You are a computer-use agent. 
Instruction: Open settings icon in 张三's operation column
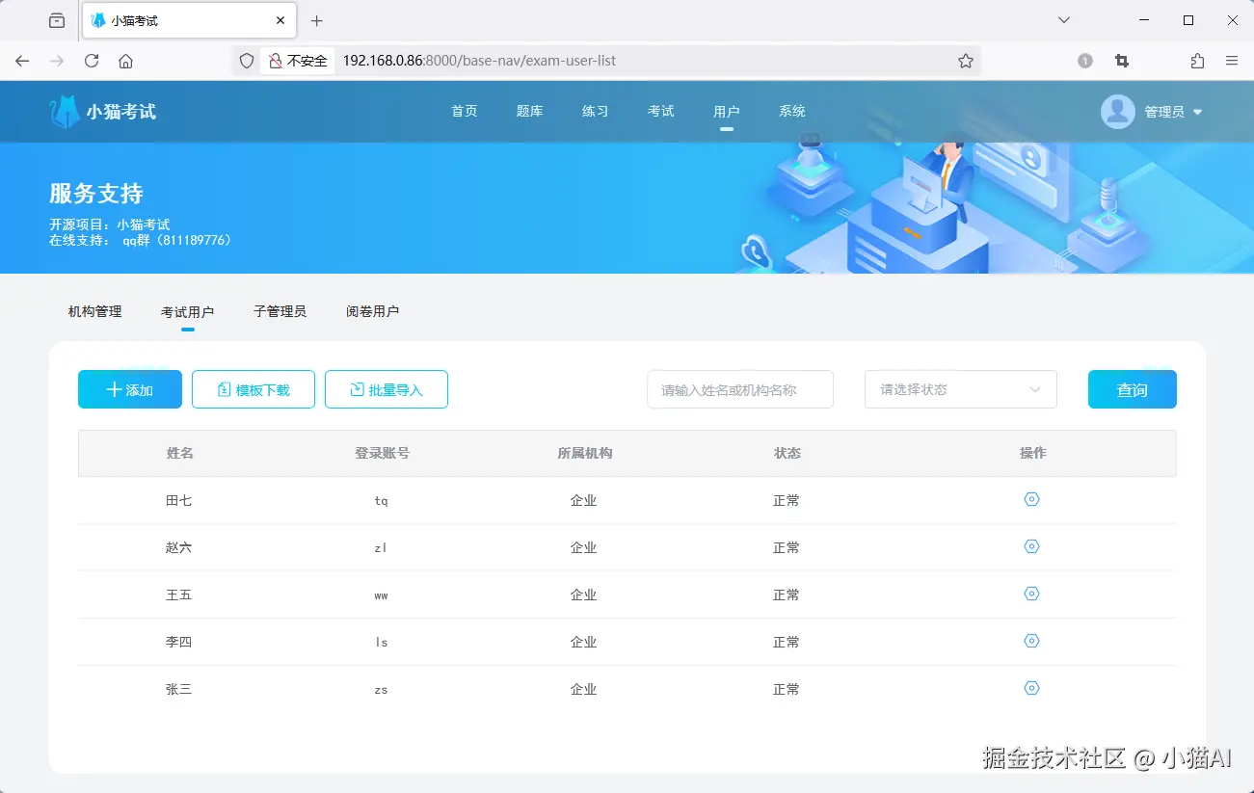[x=1031, y=688]
